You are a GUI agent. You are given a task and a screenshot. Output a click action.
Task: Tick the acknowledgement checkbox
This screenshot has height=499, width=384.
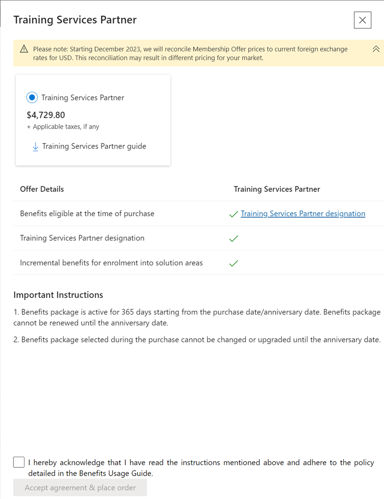[19, 462]
